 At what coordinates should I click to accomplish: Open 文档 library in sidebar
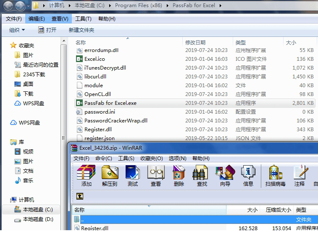coord(24,171)
